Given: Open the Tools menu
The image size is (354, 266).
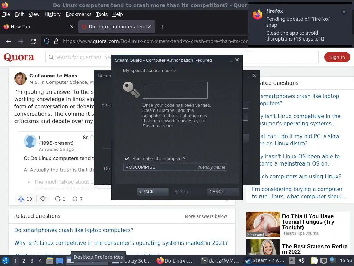Looking at the screenshot, I should [x=102, y=14].
